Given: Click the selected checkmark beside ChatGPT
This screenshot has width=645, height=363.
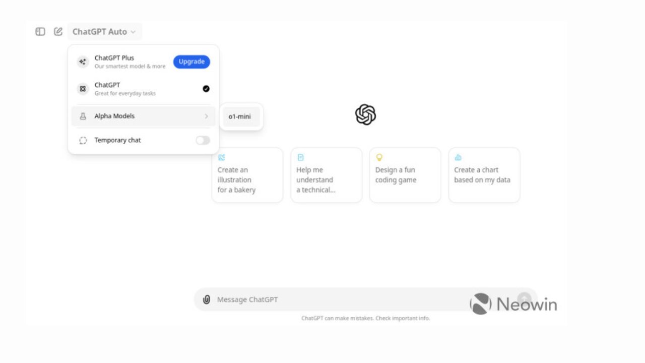Looking at the screenshot, I should 206,89.
